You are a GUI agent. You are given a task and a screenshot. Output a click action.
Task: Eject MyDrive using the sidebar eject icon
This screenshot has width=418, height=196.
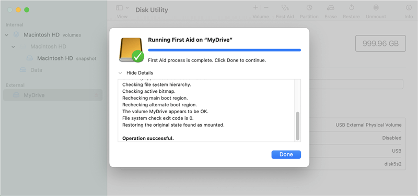coord(97,95)
